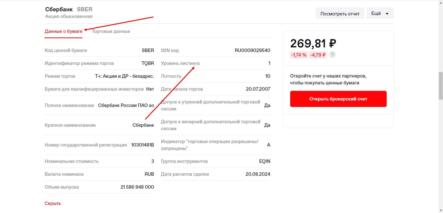
Task: Click the EQIN instrument group value
Action: tap(264, 161)
